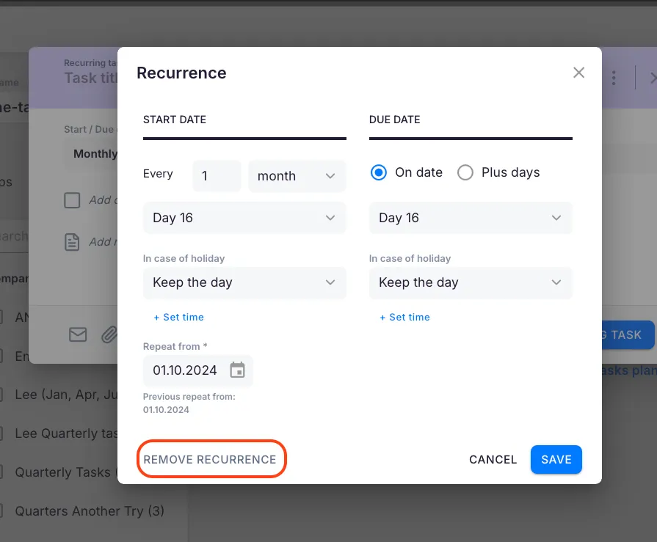Open the calendar picker for Repeat from
Image resolution: width=657 pixels, height=542 pixels.
(x=237, y=370)
